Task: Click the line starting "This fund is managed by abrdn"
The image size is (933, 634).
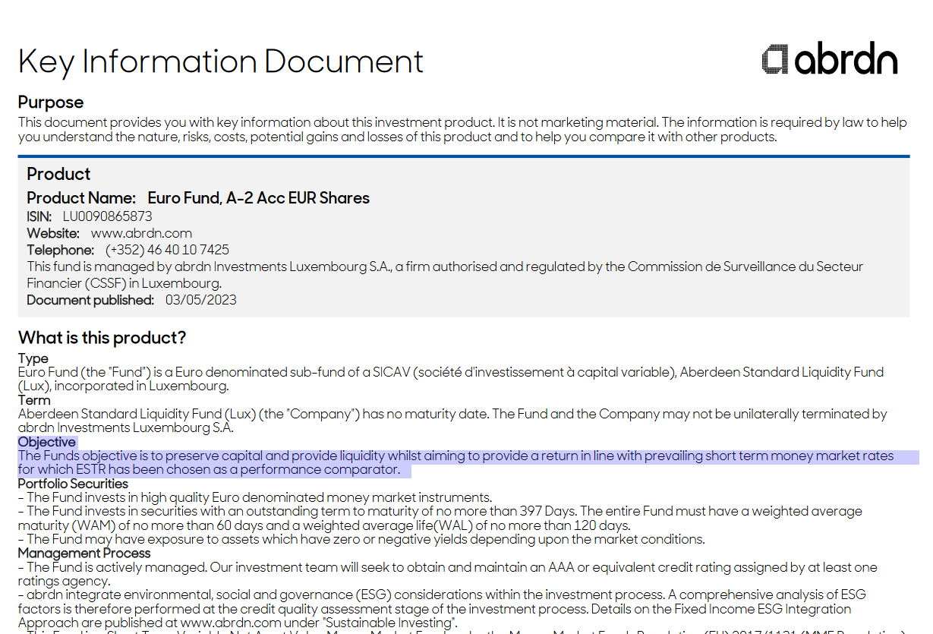Action: point(445,267)
